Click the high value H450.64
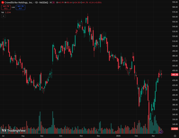The width and height of the screenshot is (179, 138). click(x=68, y=3)
